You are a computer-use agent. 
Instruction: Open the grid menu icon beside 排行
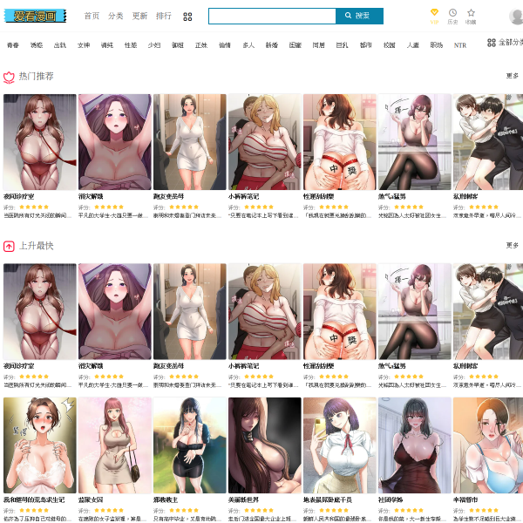pos(187,17)
